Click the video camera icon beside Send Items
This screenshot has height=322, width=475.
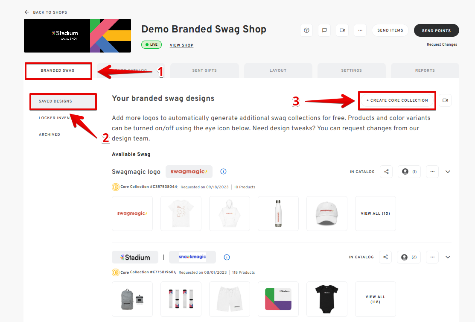[342, 30]
